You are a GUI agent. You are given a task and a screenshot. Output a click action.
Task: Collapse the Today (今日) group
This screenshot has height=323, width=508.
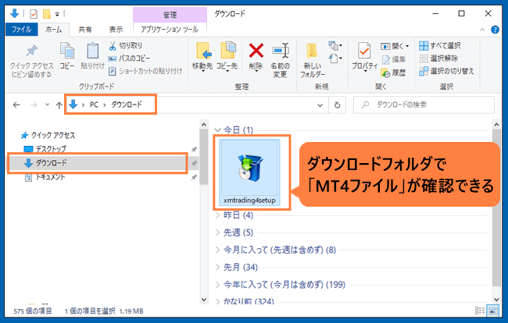[x=217, y=130]
